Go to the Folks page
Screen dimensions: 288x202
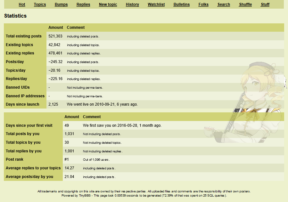click(203, 4)
